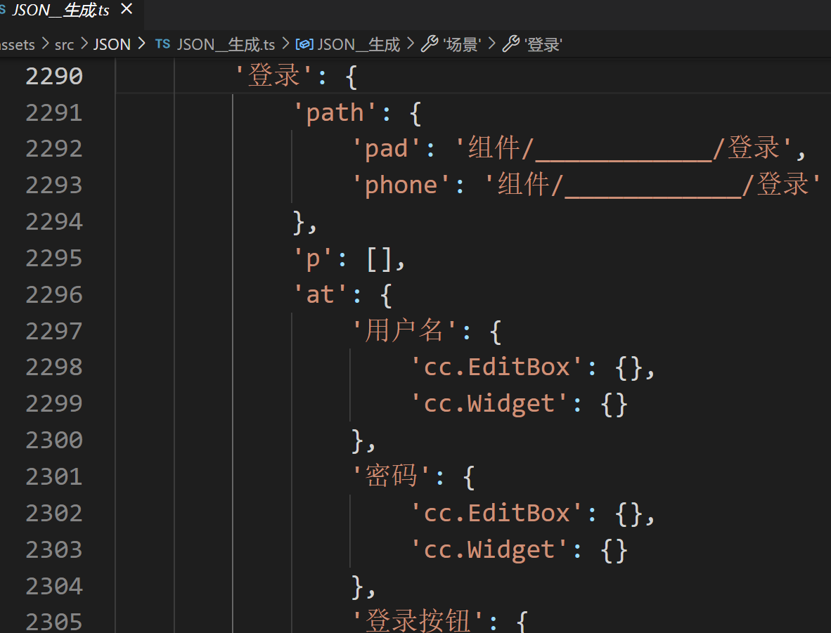
Task: Open the JSON__生成.ts file breadcrumb
Action: 226,44
